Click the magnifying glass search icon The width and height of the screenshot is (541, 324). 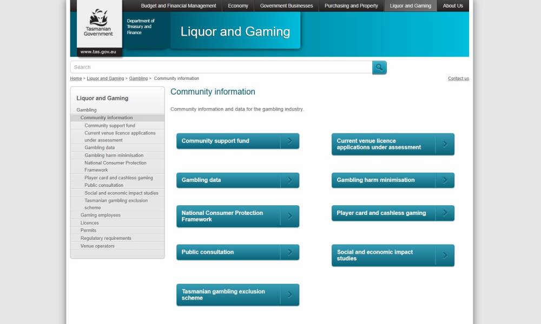pos(379,67)
